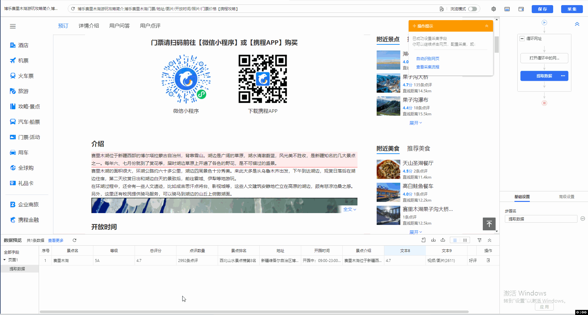The width and height of the screenshot is (588, 315).
Task: Select the 门票·活动 tickets sidebar item
Action: click(25, 137)
